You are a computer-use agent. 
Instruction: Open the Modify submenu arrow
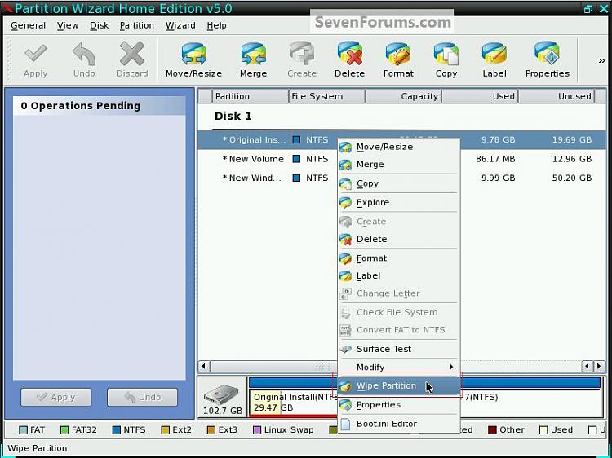451,367
